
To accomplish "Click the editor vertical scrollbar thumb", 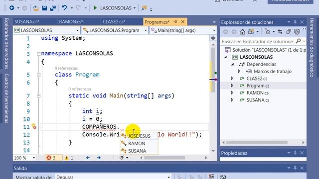I will [x=213, y=70].
